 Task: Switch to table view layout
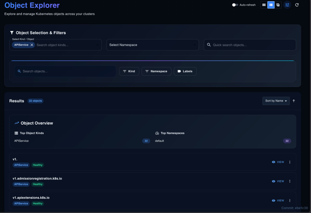[278, 5]
